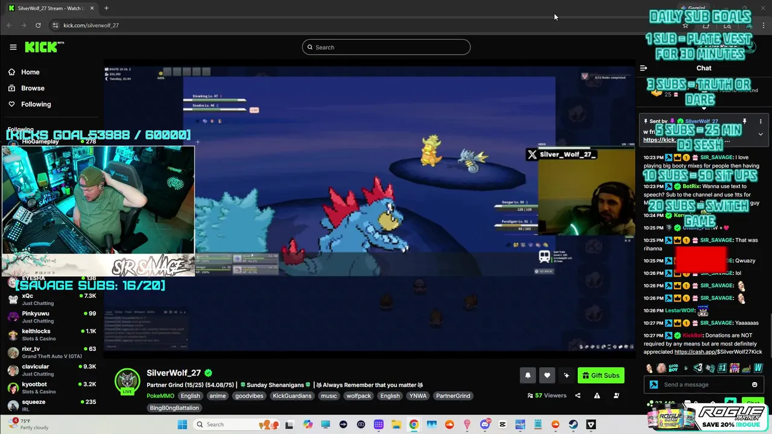This screenshot has width=772, height=434.
Task: Unpin icon on pinned message
Action: [x=745, y=121]
